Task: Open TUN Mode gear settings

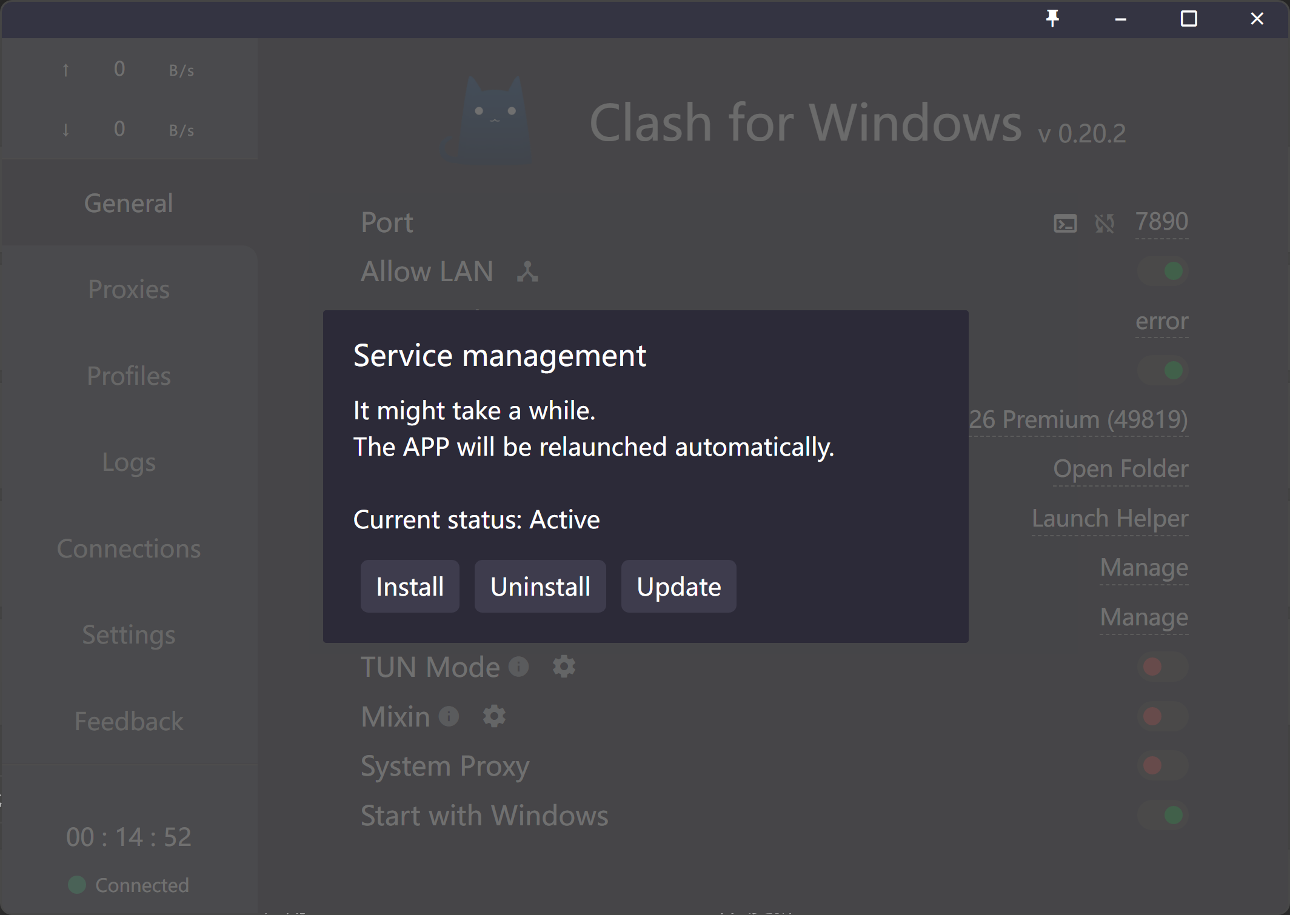Action: [x=564, y=667]
